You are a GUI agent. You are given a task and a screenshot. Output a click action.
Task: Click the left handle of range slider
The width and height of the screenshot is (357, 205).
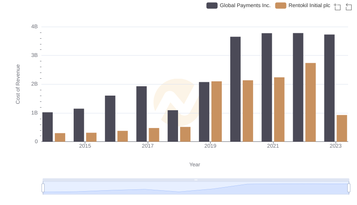43,188
